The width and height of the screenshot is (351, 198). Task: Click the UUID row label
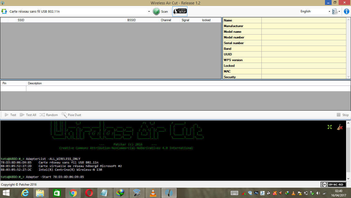point(228,54)
